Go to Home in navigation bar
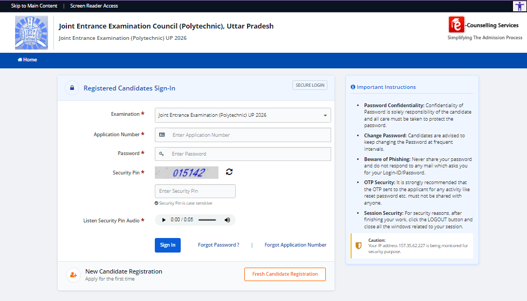Viewport: 527px width, 301px height. (28, 60)
